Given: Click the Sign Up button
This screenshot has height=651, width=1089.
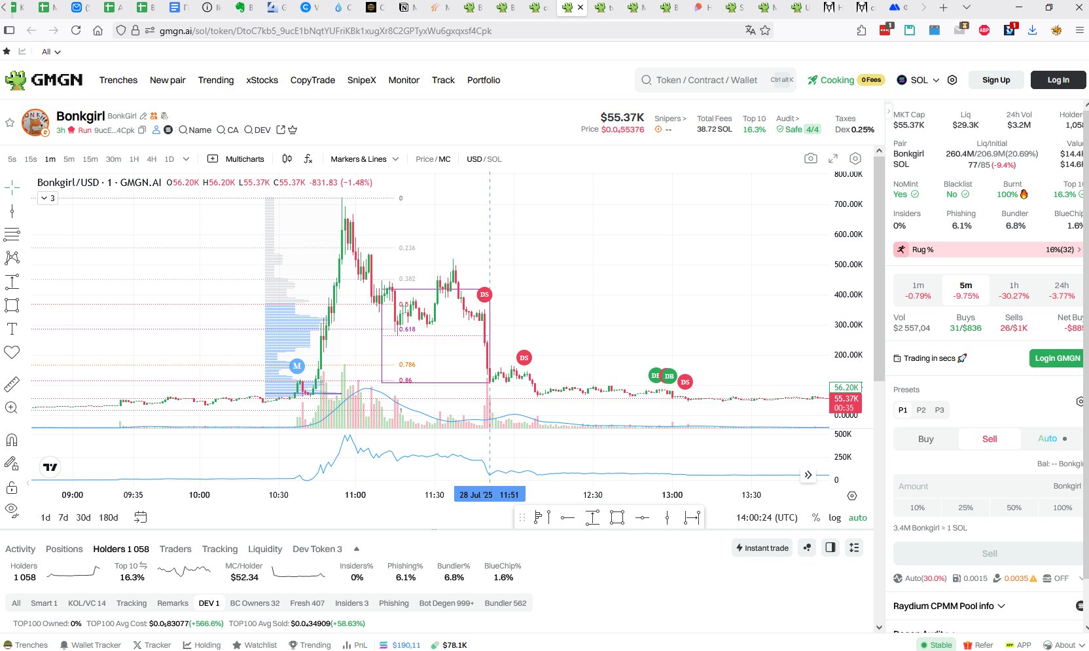Looking at the screenshot, I should click(996, 80).
